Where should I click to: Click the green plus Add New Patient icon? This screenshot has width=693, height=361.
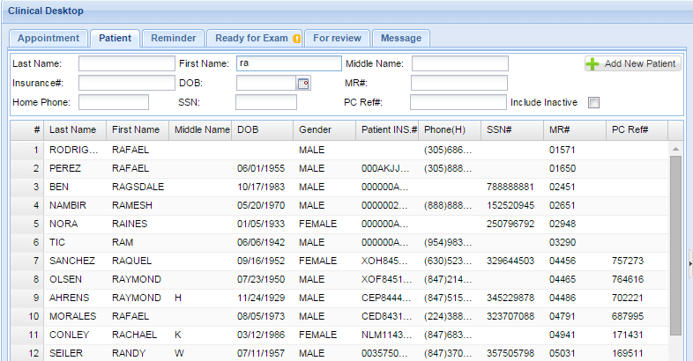pos(592,64)
